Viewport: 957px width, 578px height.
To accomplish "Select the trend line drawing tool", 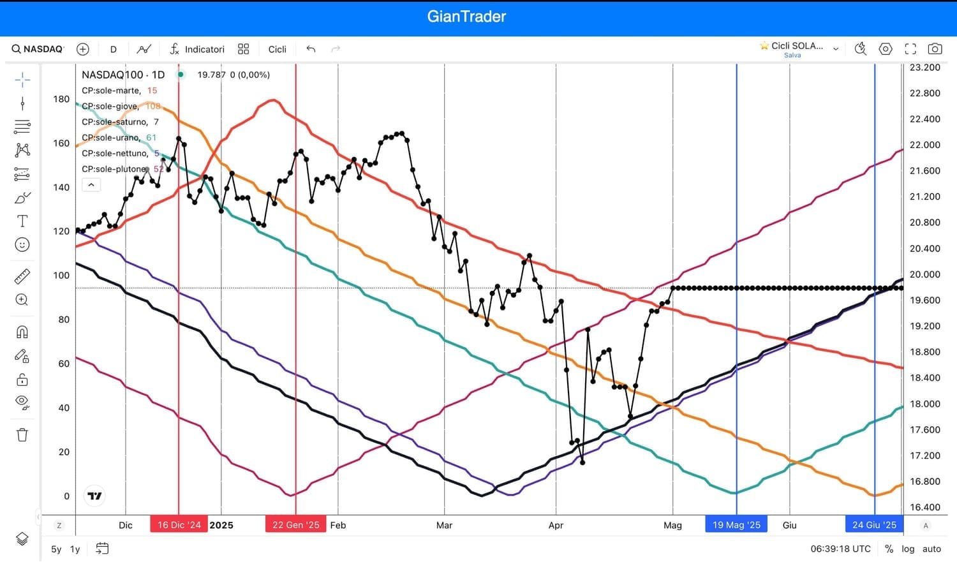I will pos(22,103).
